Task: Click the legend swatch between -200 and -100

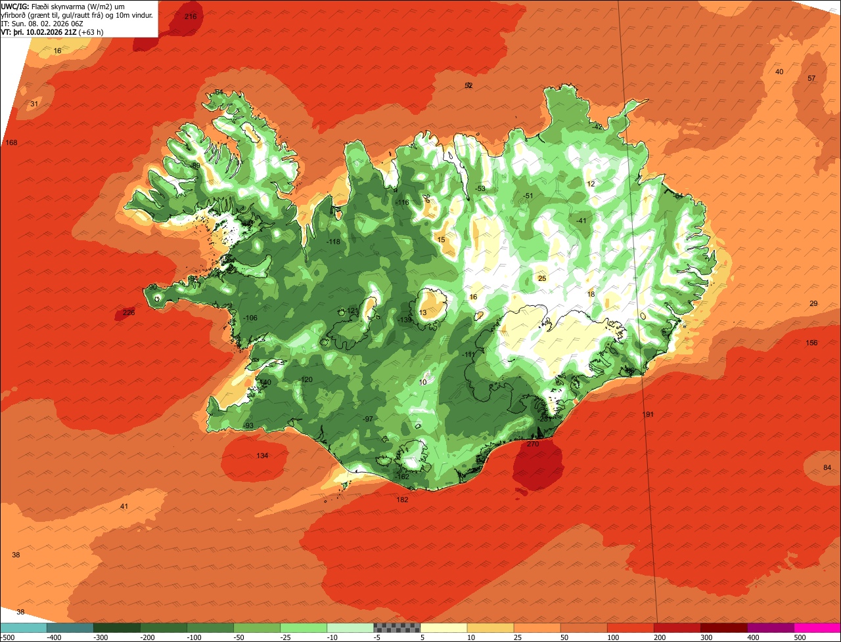Action: coord(163,628)
